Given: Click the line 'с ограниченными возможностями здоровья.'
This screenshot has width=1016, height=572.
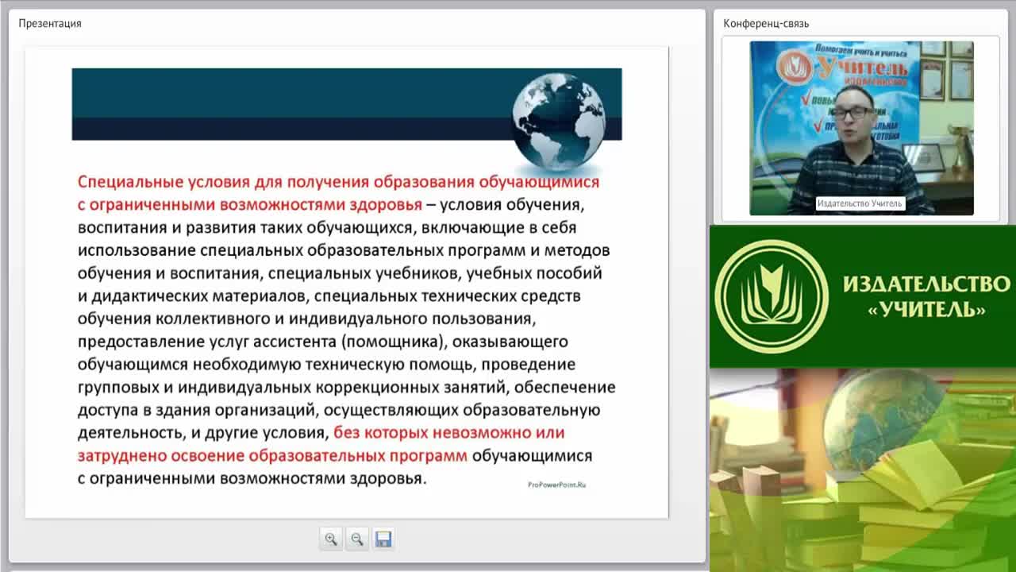Looking at the screenshot, I should coord(252,478).
